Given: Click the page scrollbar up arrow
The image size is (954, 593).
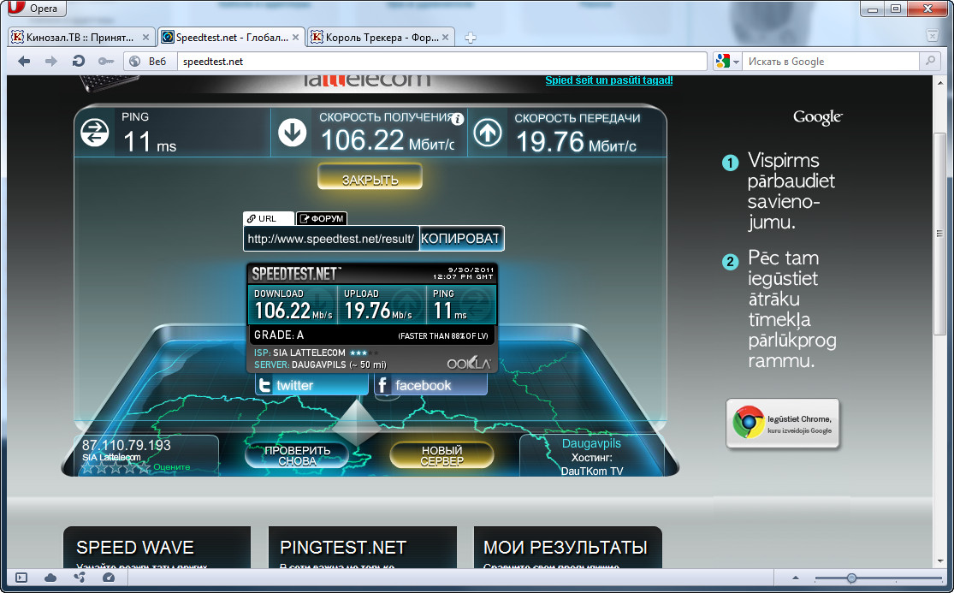Looking at the screenshot, I should tap(939, 82).
